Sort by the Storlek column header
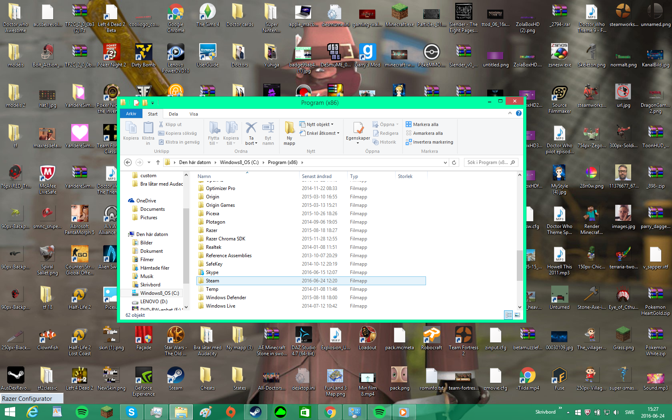This screenshot has height=420, width=672. (x=411, y=176)
